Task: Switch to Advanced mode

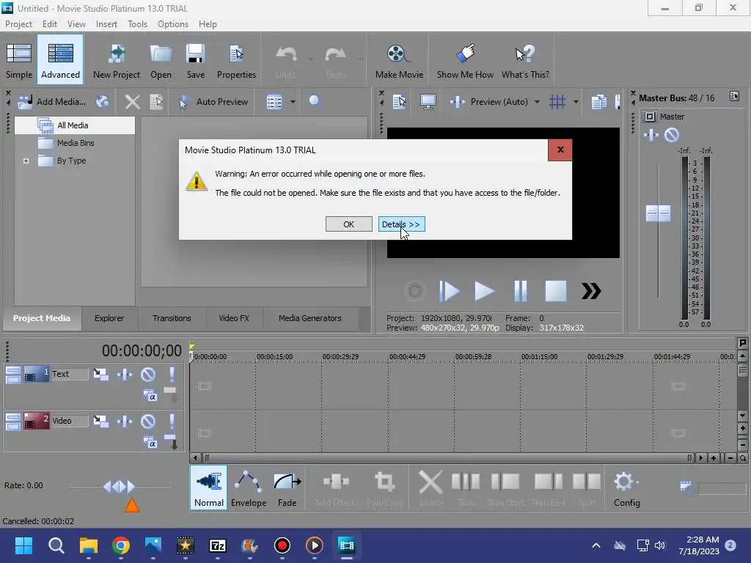Action: [x=60, y=60]
